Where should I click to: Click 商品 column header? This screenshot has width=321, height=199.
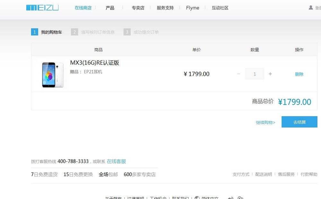(99, 50)
